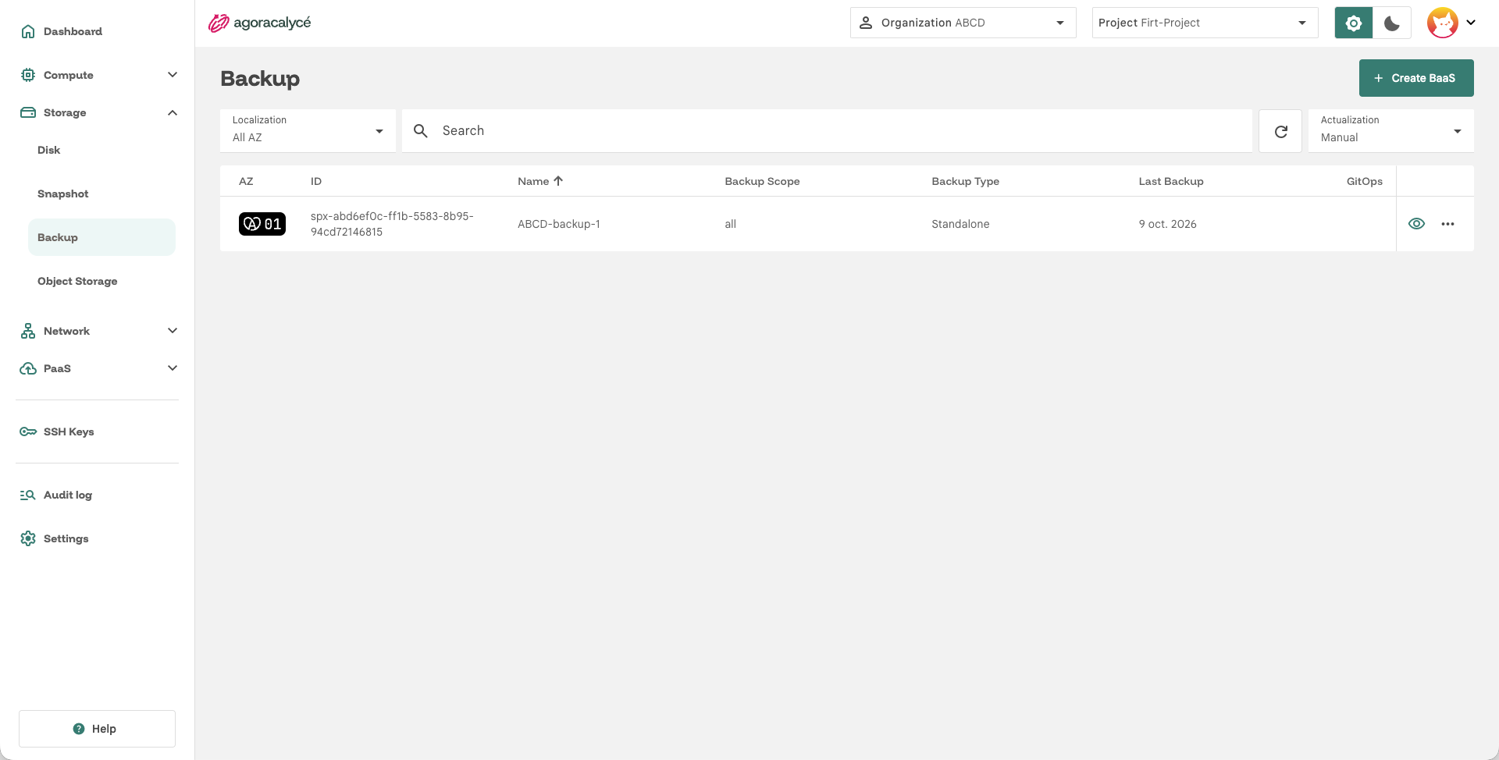Click the Create BaaS button
The width and height of the screenshot is (1499, 760).
coord(1416,78)
